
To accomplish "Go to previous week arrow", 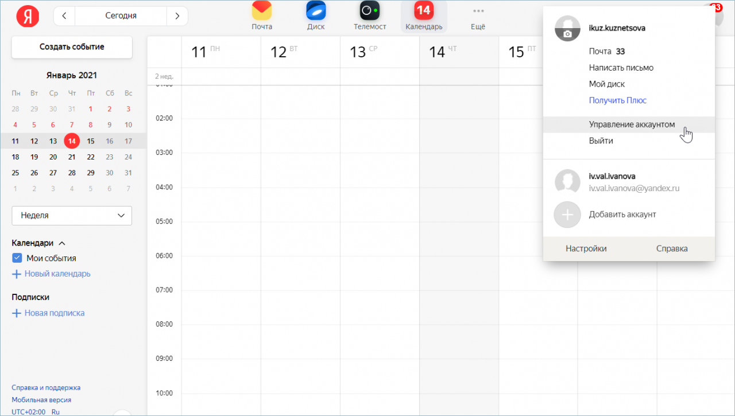I will [64, 15].
